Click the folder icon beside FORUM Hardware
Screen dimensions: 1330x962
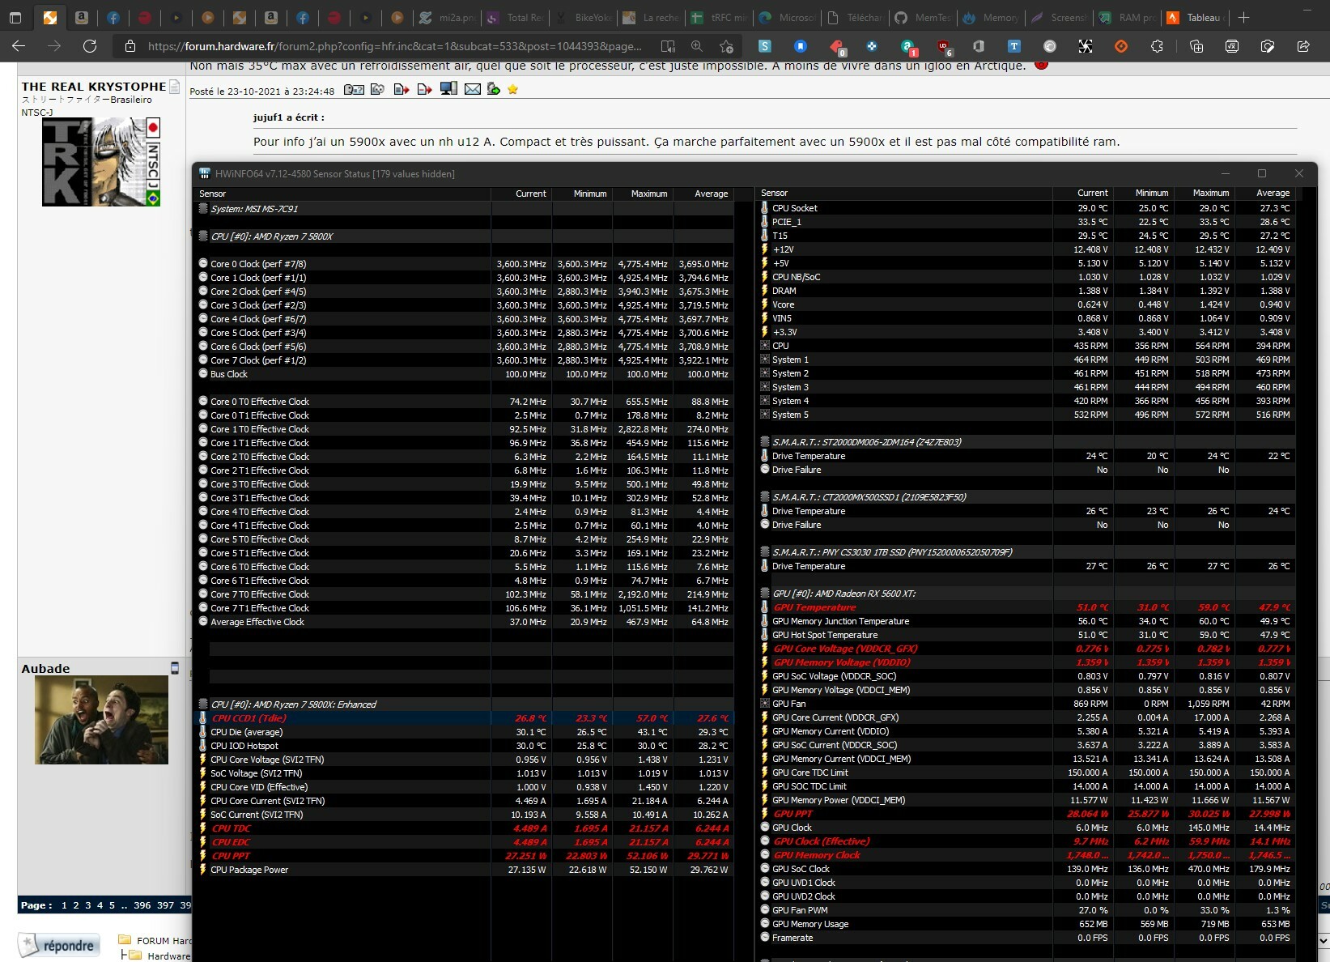pyautogui.click(x=125, y=940)
